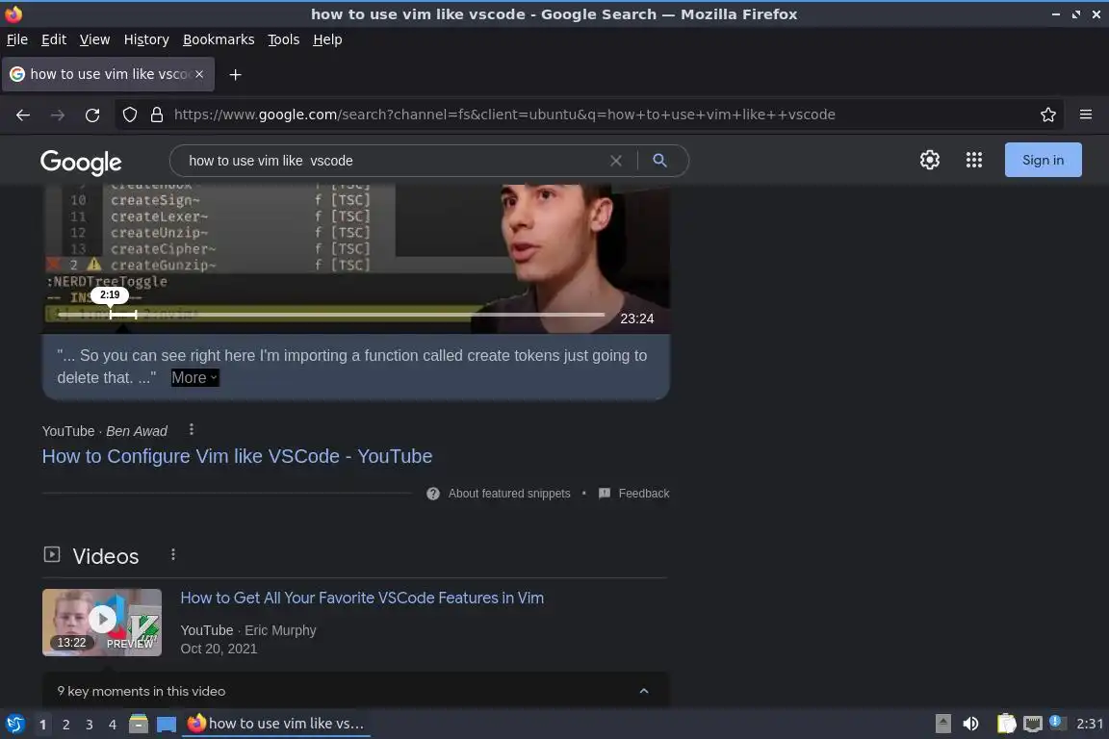This screenshot has width=1109, height=739.
Task: Open Firefox hamburger application menu
Action: point(1086,115)
